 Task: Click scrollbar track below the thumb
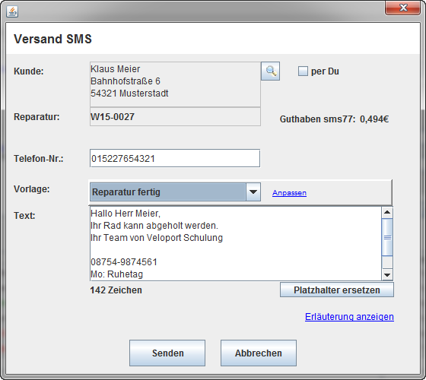click(387, 262)
